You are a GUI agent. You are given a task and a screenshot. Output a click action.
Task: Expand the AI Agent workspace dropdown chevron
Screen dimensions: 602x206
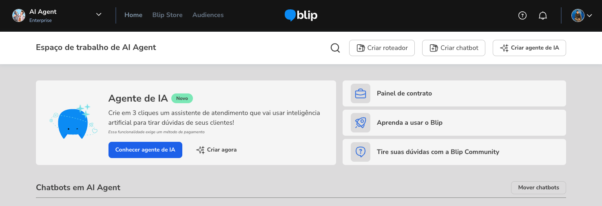tap(99, 15)
